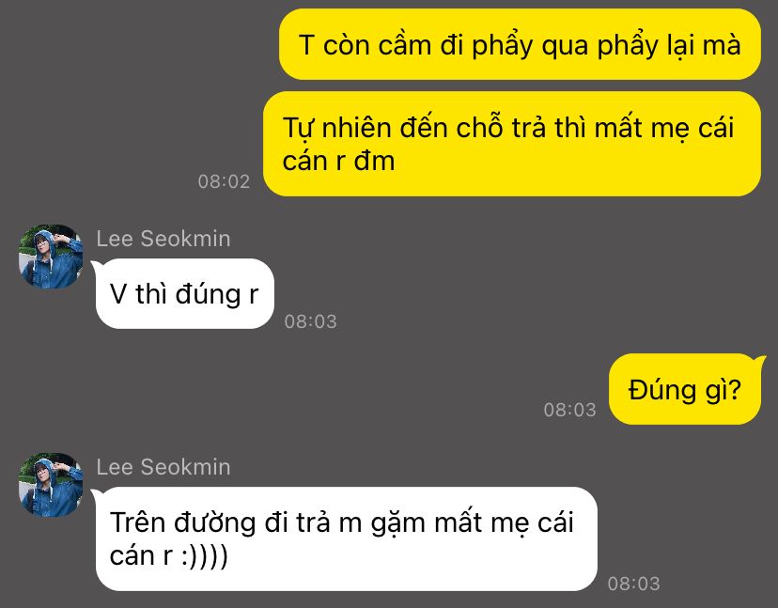This screenshot has height=608, width=778.
Task: Select the 'Tự nhiên đến chỗ trả' yellow bubble
Action: [x=511, y=144]
